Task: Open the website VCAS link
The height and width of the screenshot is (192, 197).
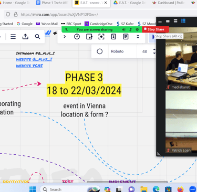Action: 29,66
